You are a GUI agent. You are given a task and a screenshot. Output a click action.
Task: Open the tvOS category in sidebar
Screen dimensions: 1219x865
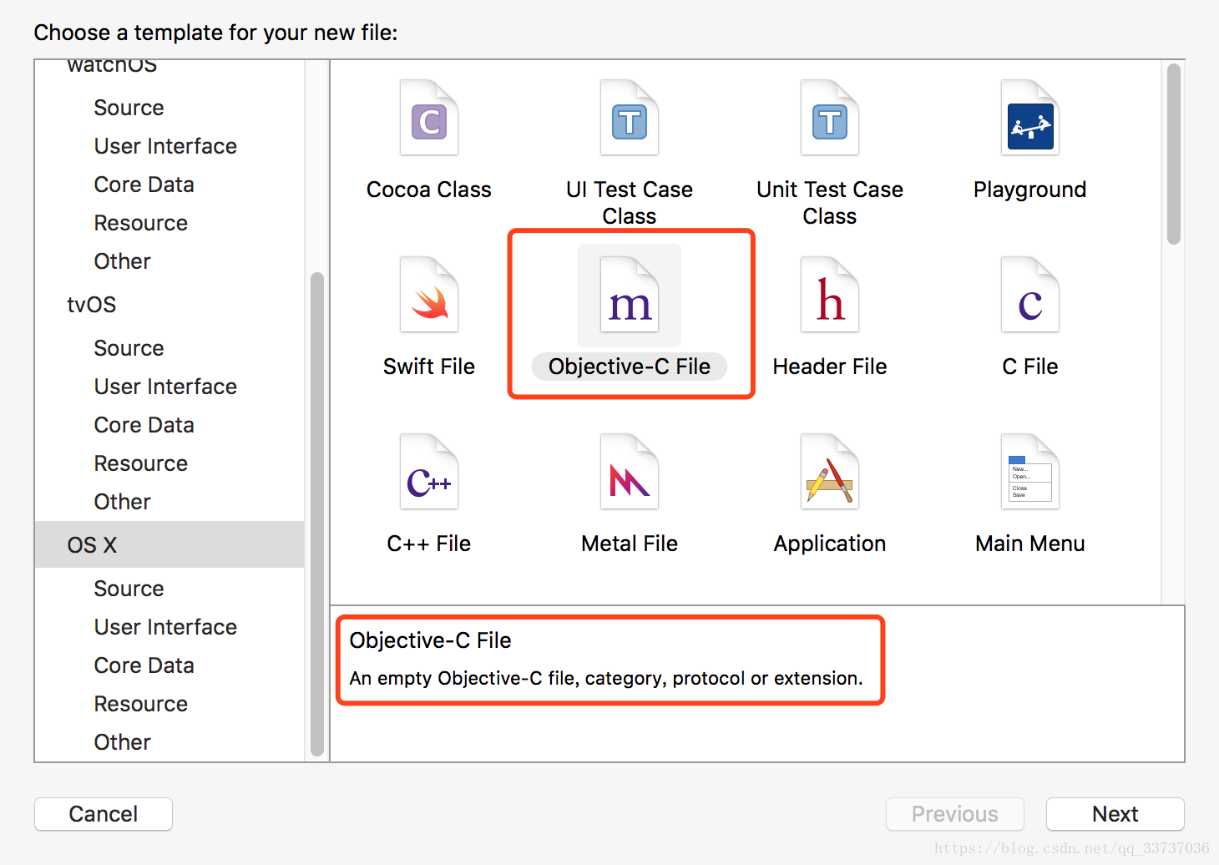pyautogui.click(x=92, y=305)
